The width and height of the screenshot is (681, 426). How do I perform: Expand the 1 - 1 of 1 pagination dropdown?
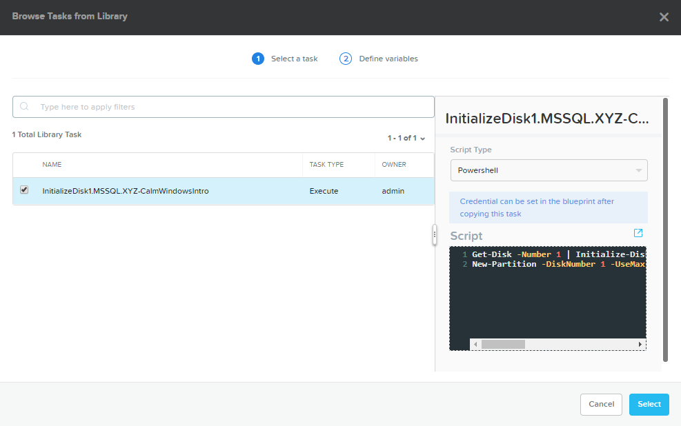[x=406, y=138]
